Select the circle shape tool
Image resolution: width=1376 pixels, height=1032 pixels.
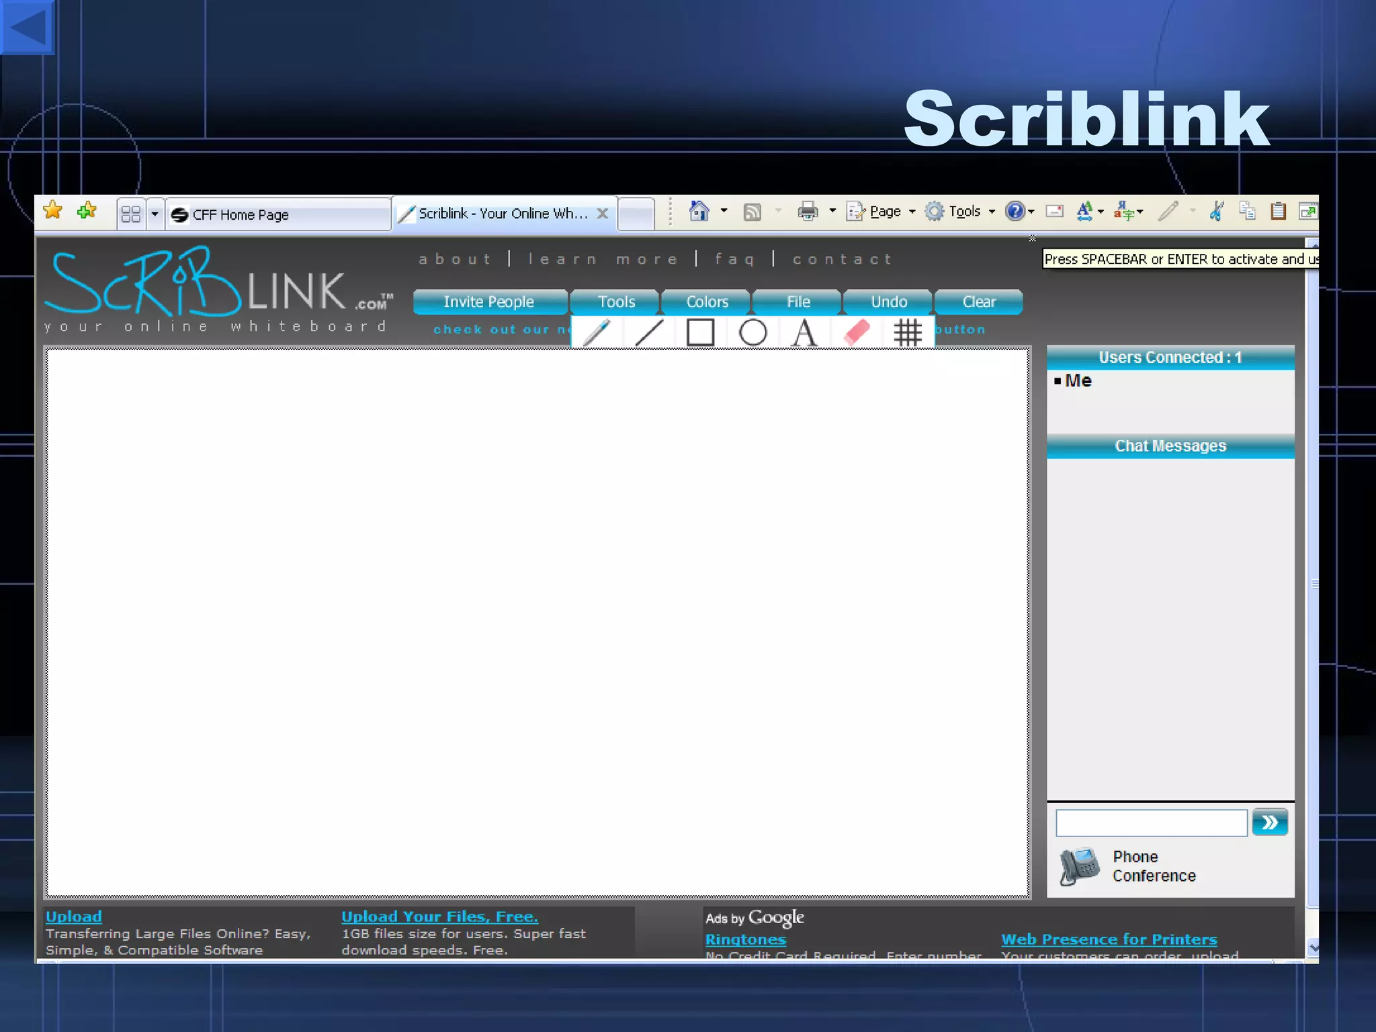[x=752, y=332]
